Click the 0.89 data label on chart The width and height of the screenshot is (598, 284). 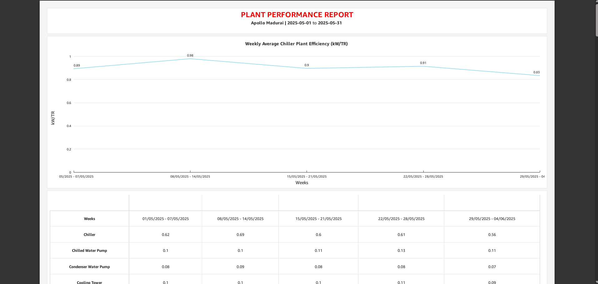click(77, 66)
